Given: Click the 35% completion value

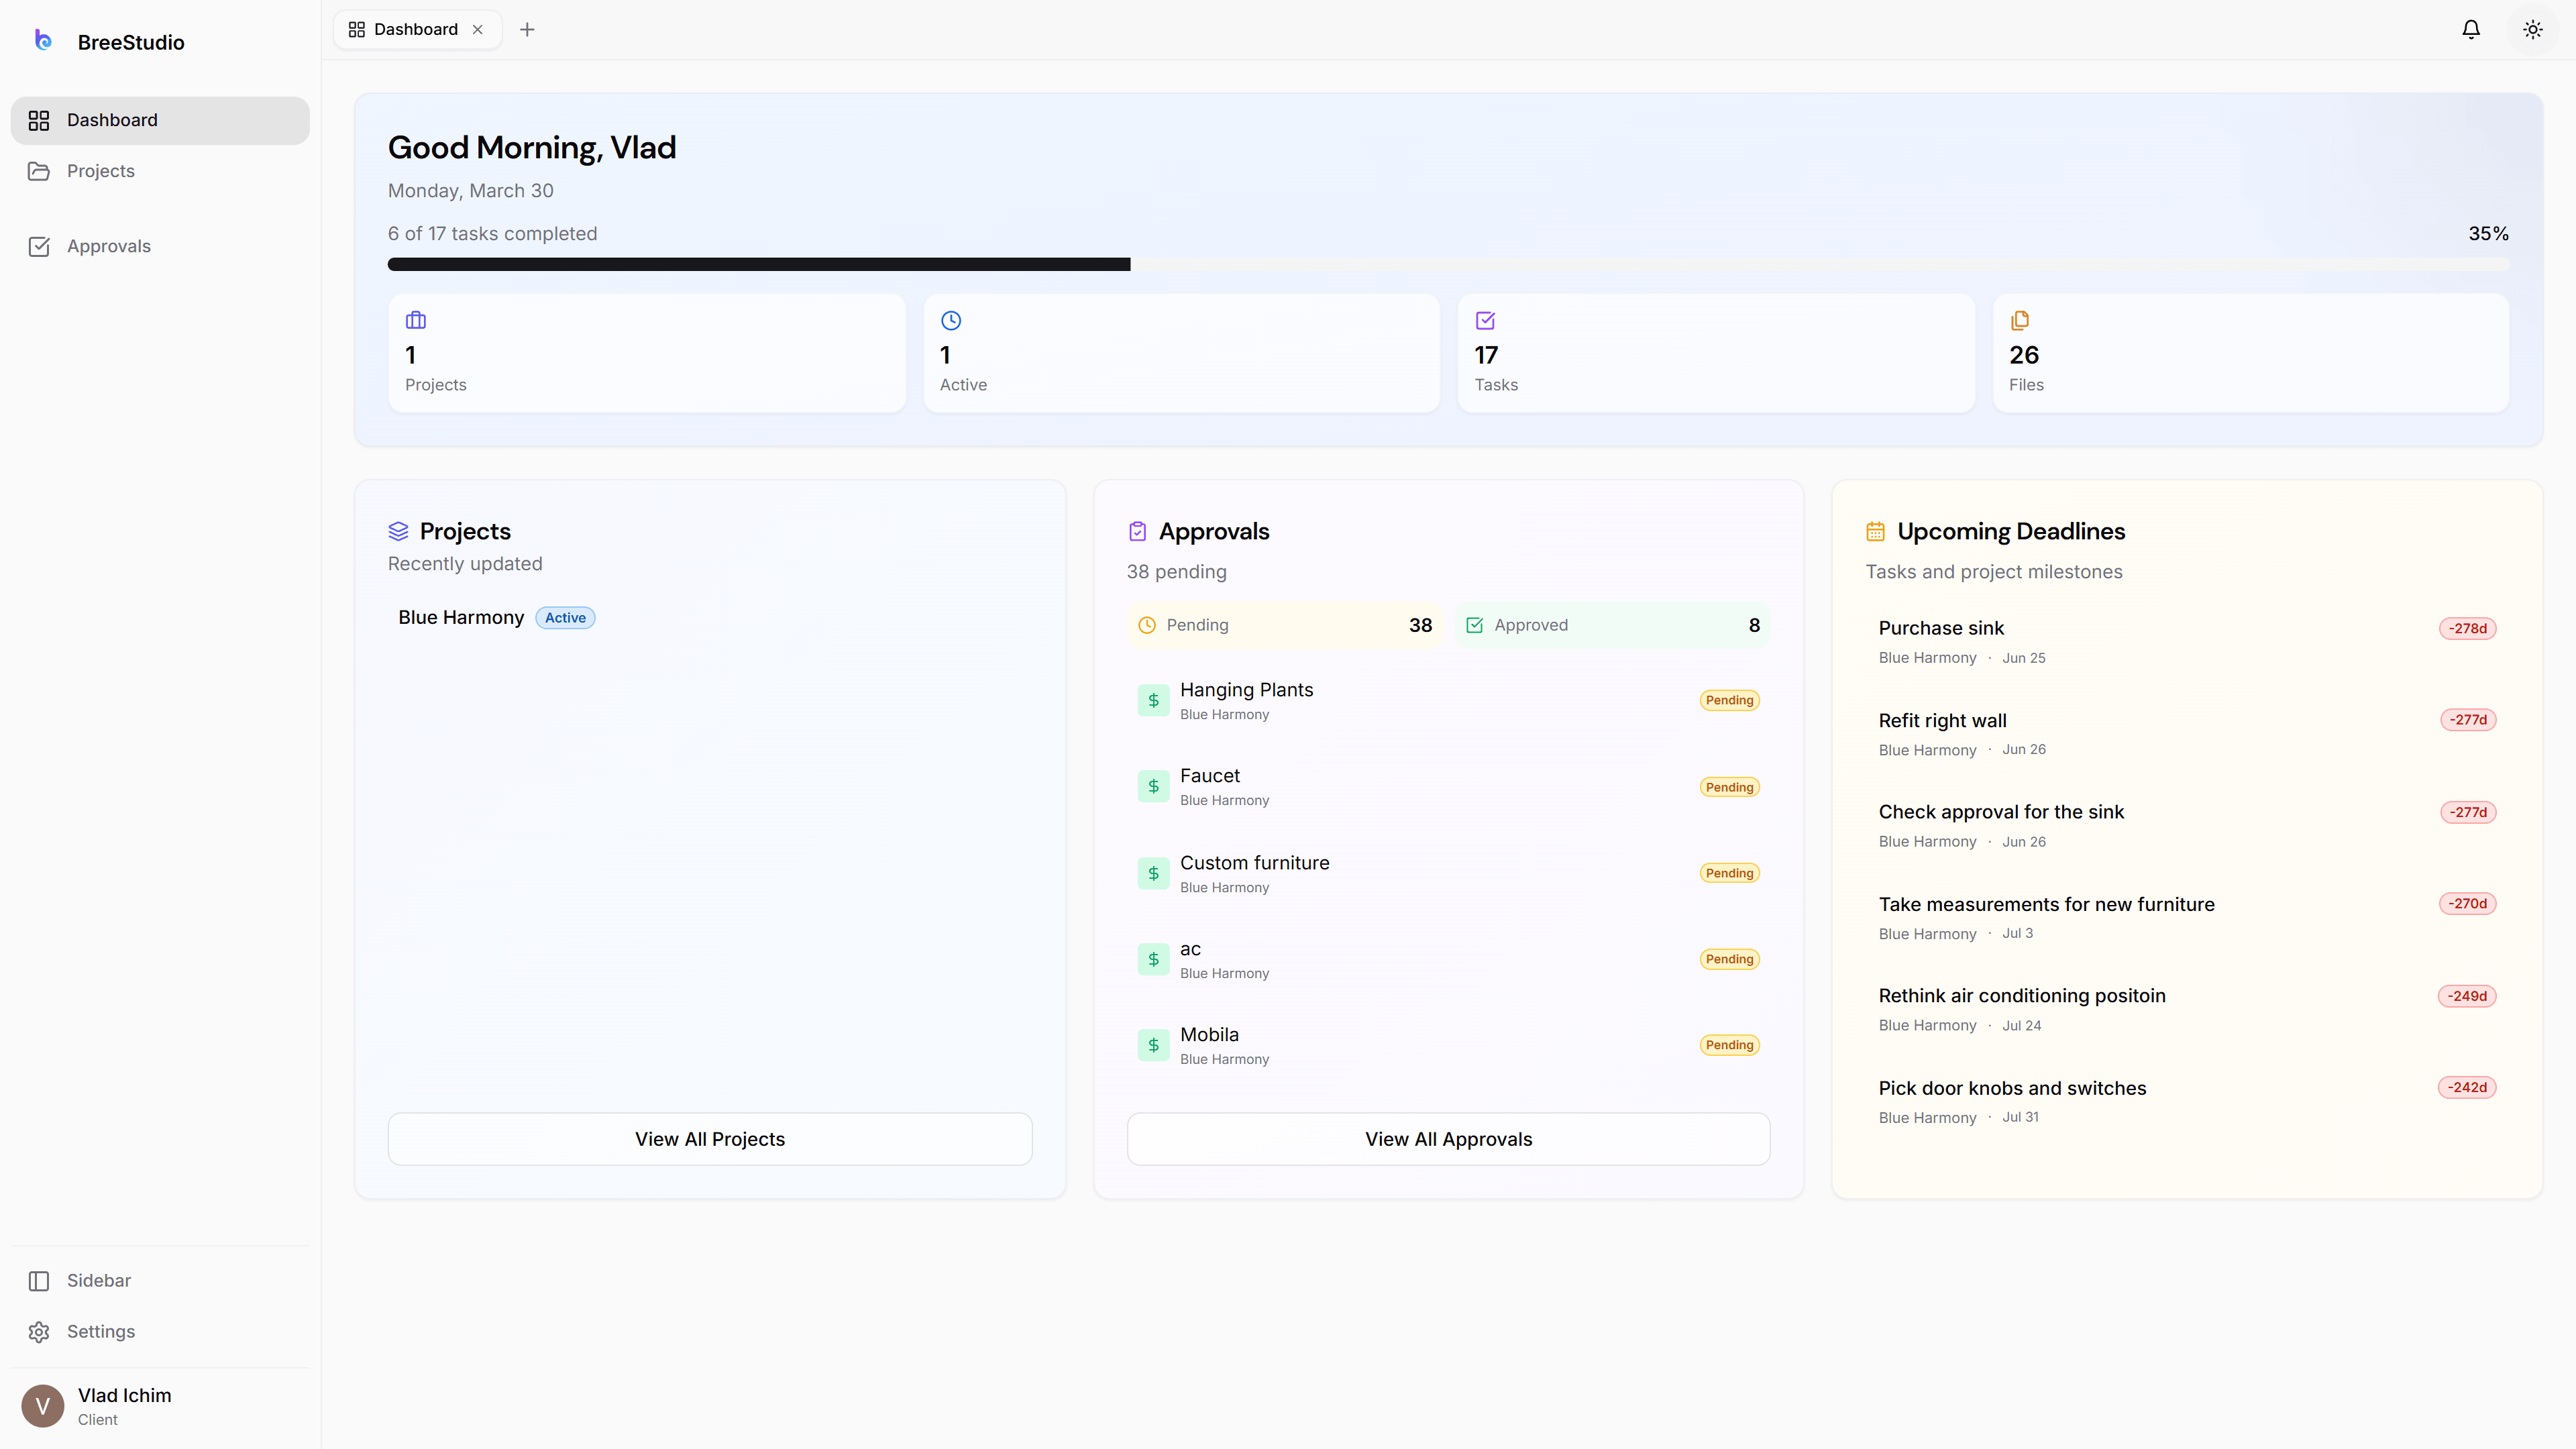Looking at the screenshot, I should point(2488,233).
